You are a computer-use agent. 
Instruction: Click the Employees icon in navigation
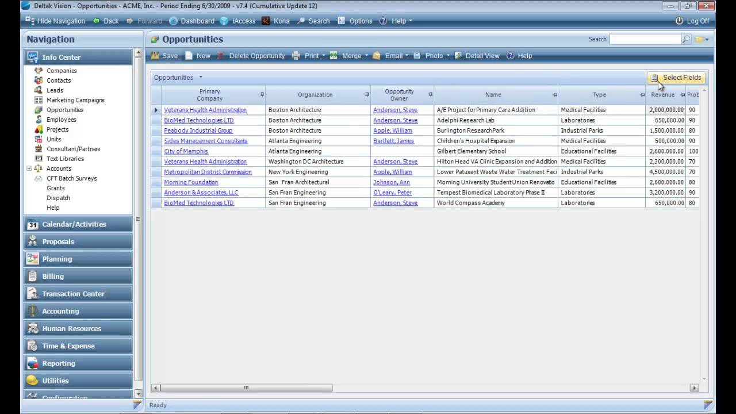(39, 120)
